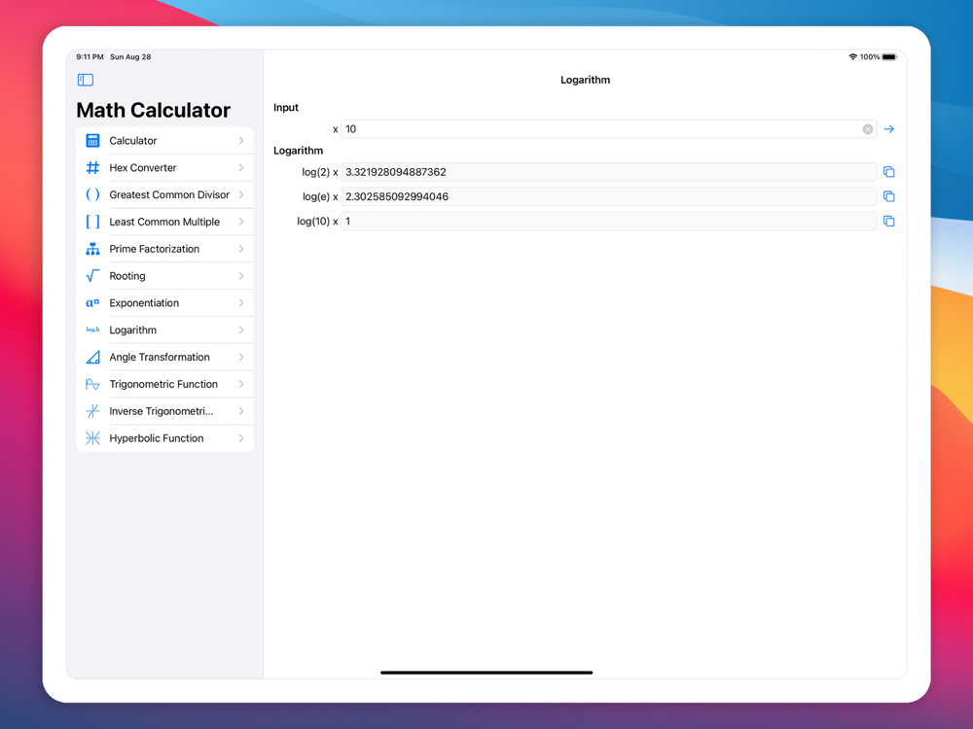Image resolution: width=973 pixels, height=729 pixels.
Task: Open Angle Transformation from the sidebar
Action: click(165, 357)
